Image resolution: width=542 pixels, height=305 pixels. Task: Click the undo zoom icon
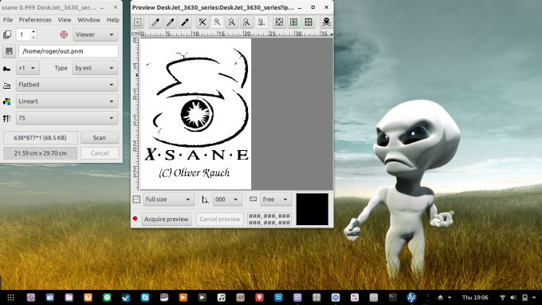261,22
